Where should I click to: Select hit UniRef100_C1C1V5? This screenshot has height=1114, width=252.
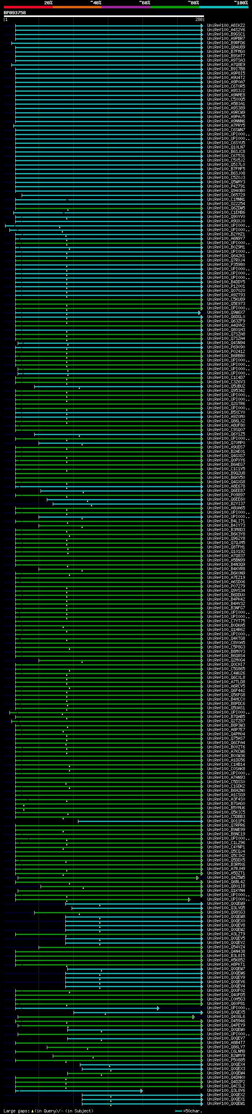tap(226, 469)
